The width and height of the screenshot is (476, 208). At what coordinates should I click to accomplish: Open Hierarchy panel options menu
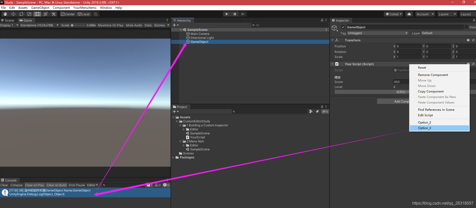(x=326, y=20)
